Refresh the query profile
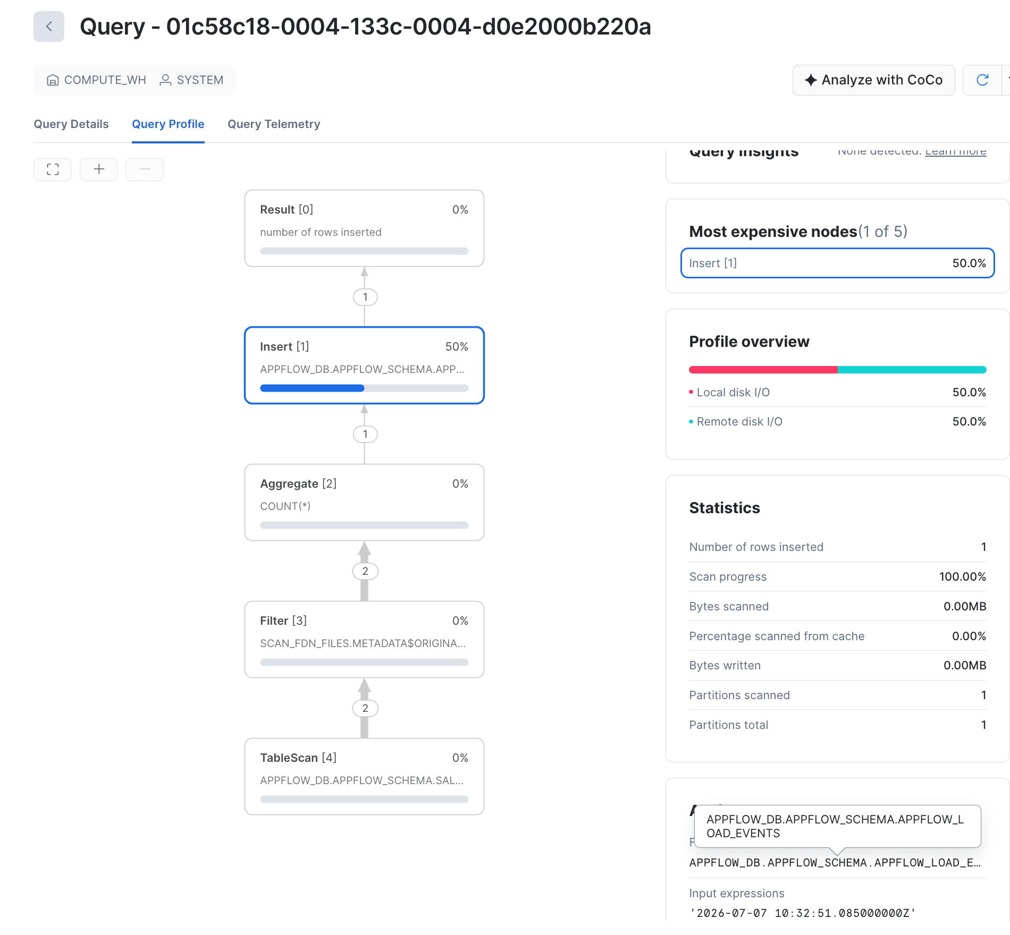 pyautogui.click(x=982, y=80)
